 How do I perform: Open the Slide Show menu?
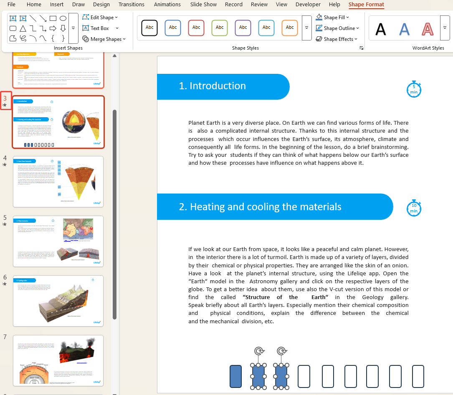point(203,5)
